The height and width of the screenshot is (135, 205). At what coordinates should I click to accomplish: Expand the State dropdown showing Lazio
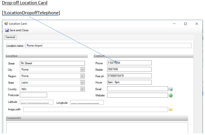click(82, 83)
